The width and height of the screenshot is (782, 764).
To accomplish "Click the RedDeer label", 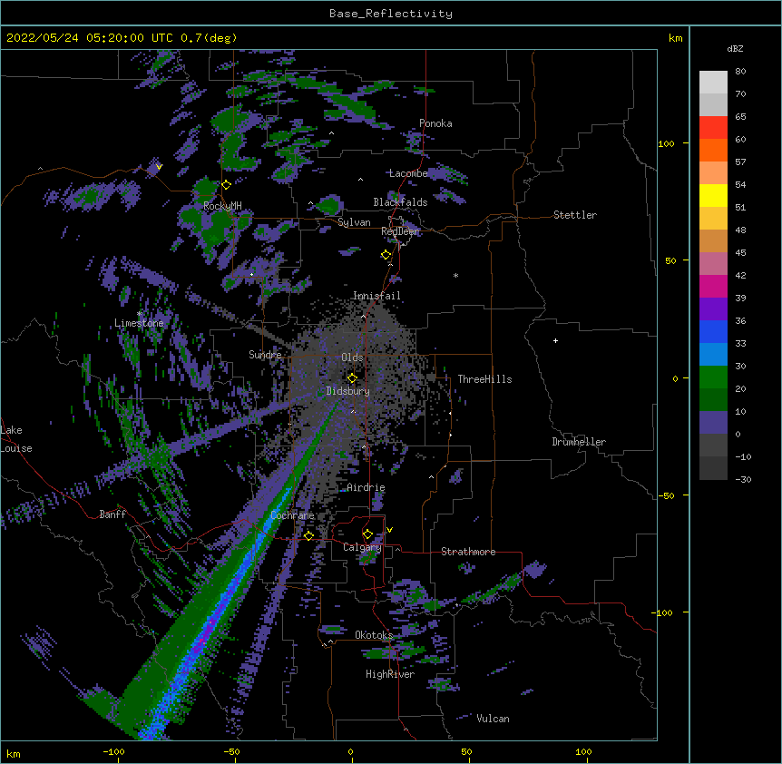I will pyautogui.click(x=400, y=231).
